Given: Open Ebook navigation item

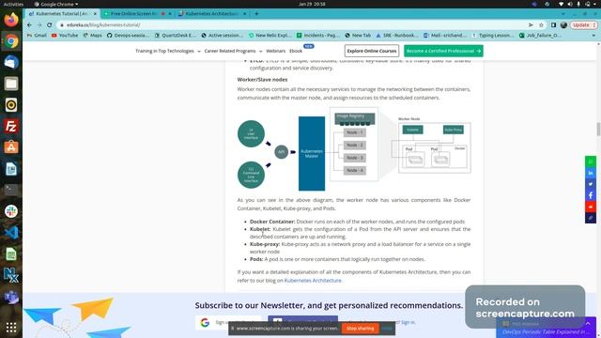Looking at the screenshot, I should pos(296,51).
